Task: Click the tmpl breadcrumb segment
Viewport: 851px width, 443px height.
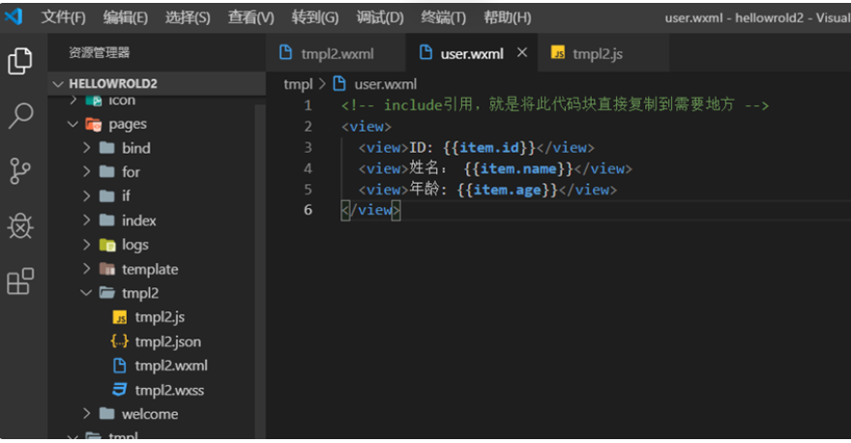Action: [298, 84]
